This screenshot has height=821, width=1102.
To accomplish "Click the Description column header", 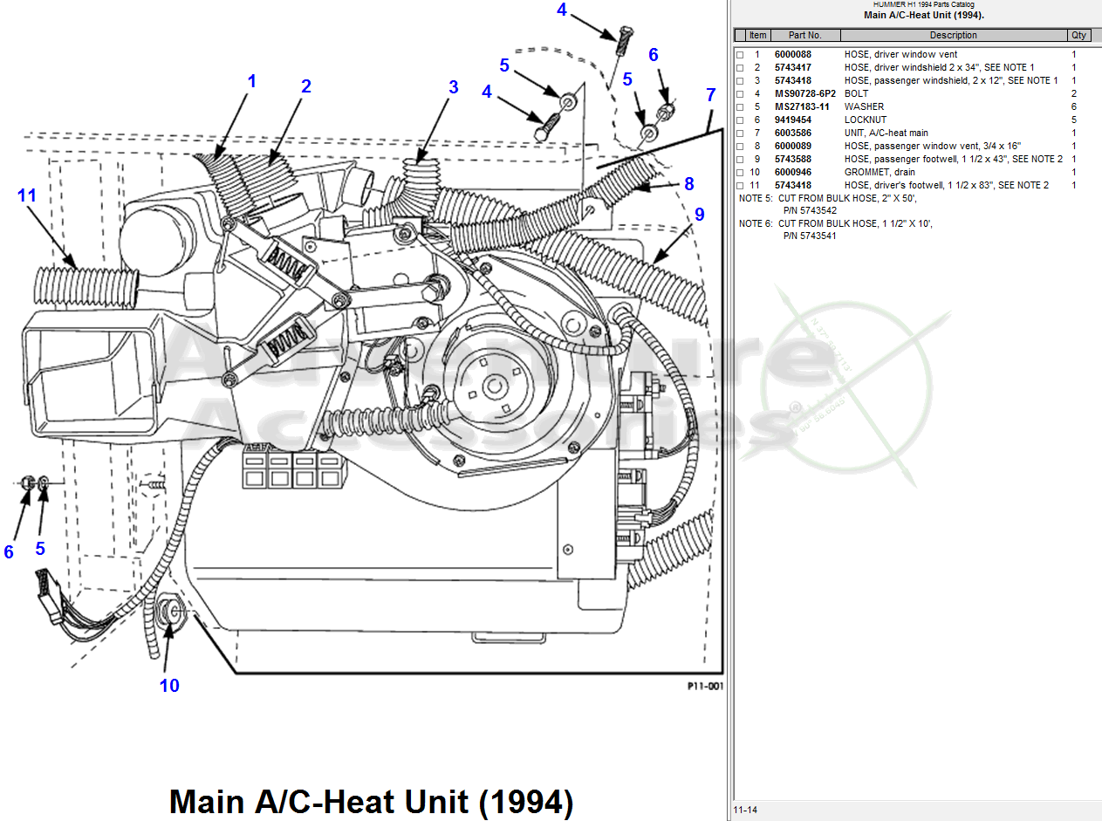I will [x=954, y=35].
